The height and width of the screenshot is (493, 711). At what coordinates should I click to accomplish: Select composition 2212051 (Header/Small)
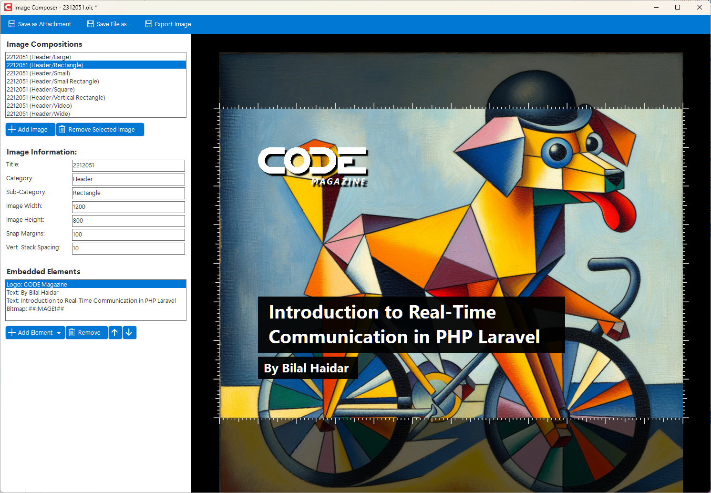[x=95, y=73]
